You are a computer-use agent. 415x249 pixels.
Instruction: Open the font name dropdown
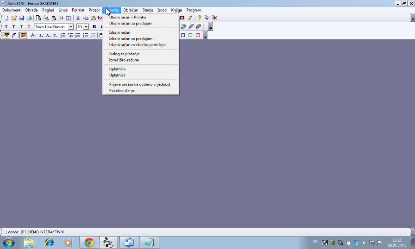71,27
